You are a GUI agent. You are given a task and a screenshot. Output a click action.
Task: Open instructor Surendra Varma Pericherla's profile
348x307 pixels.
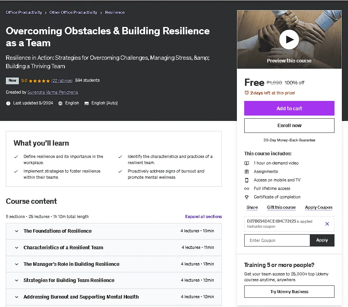tap(52, 92)
